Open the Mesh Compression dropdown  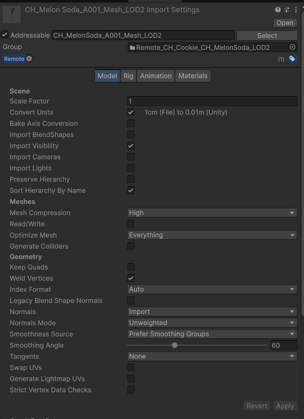click(x=212, y=213)
